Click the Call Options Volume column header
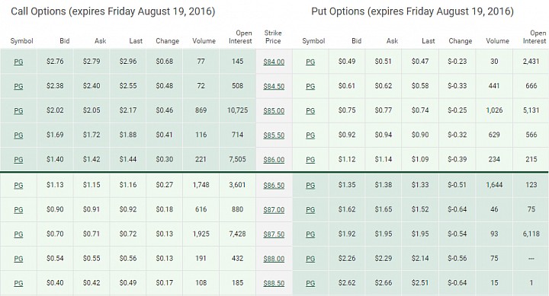This screenshot has width=549, height=296. [x=204, y=41]
